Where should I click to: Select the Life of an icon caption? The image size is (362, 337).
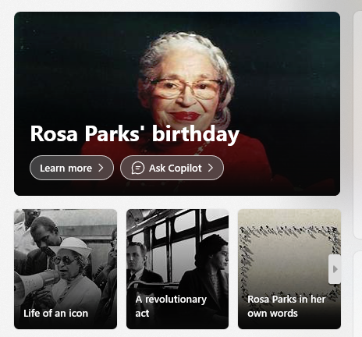pos(55,313)
